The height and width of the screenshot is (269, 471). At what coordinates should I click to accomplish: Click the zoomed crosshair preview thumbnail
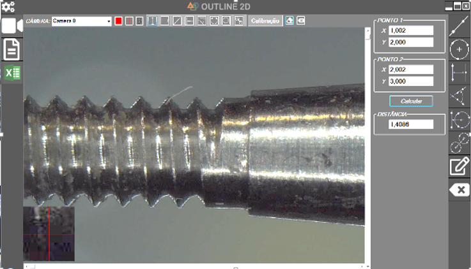pyautogui.click(x=49, y=233)
